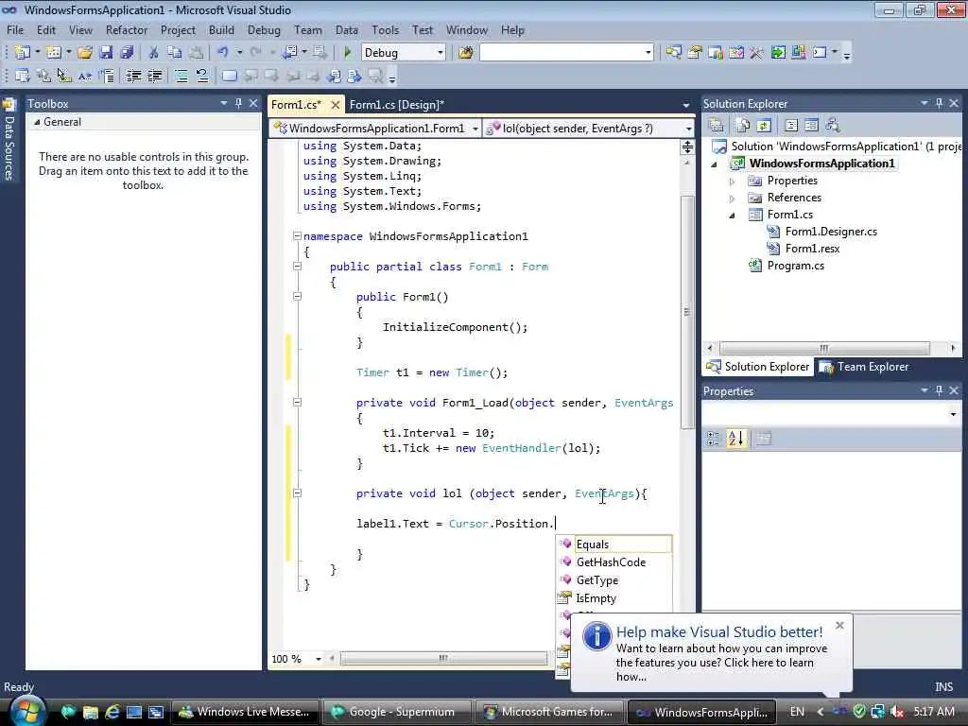Switch to the Team Explorer tab
The image size is (968, 726).
pos(864,367)
